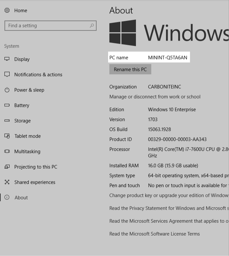Screen dimensions: 229x256
Task: Click the Projecting to this PC icon
Action: [7, 167]
